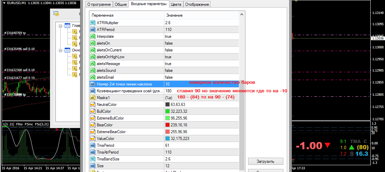Click the ValueColor row icon
Screen dimensions: 385x172
[x=92, y=139]
